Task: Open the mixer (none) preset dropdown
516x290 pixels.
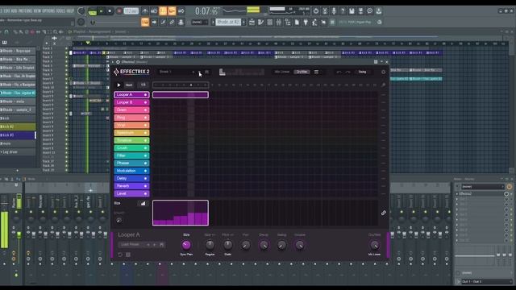Action: (483, 186)
